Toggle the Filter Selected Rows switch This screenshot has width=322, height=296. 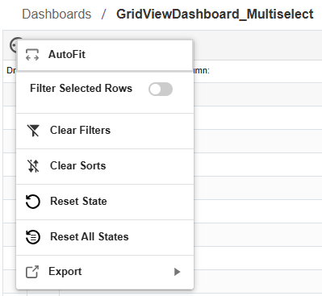click(x=161, y=89)
